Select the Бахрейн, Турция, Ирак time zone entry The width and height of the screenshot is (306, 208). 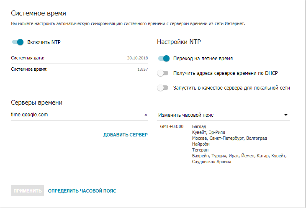239,156
